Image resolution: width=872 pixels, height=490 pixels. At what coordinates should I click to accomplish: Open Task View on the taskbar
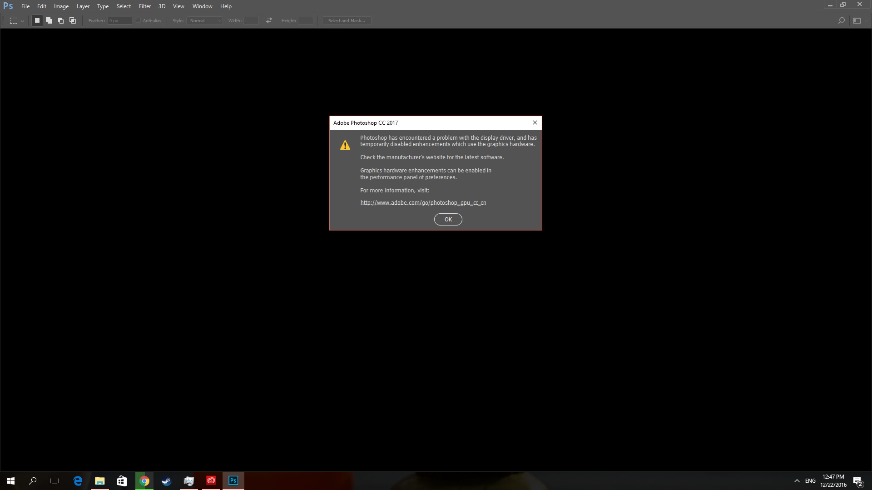click(x=54, y=480)
